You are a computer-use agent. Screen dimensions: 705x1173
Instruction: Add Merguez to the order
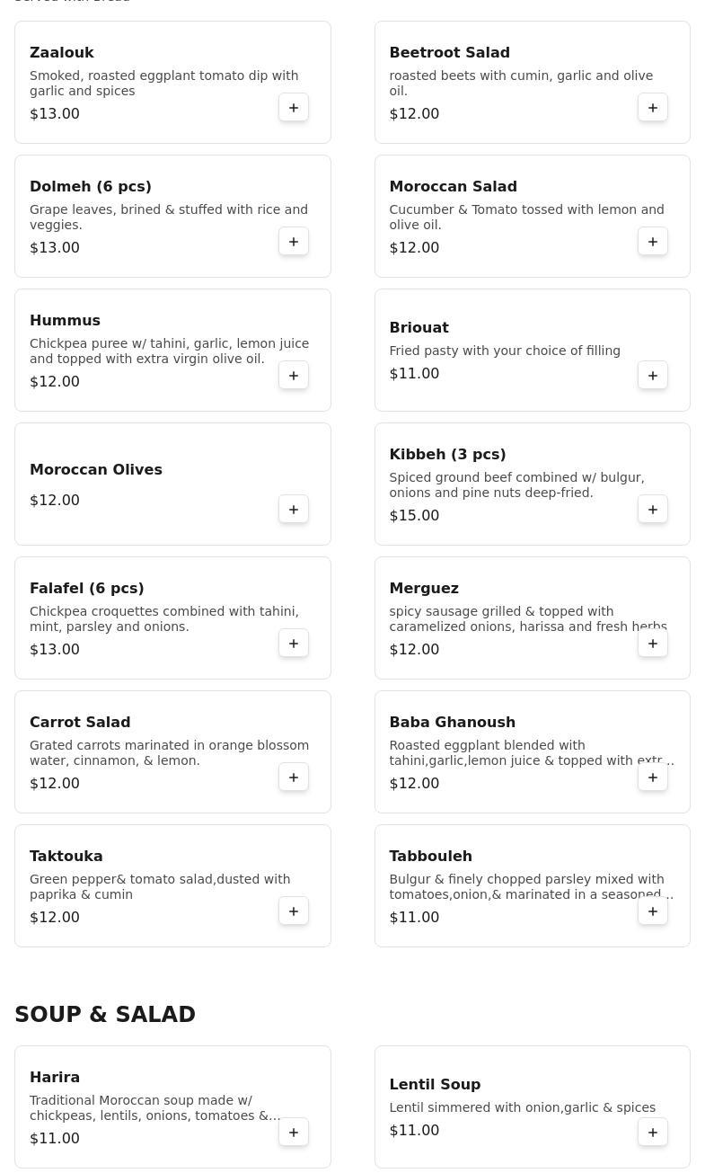[653, 644]
